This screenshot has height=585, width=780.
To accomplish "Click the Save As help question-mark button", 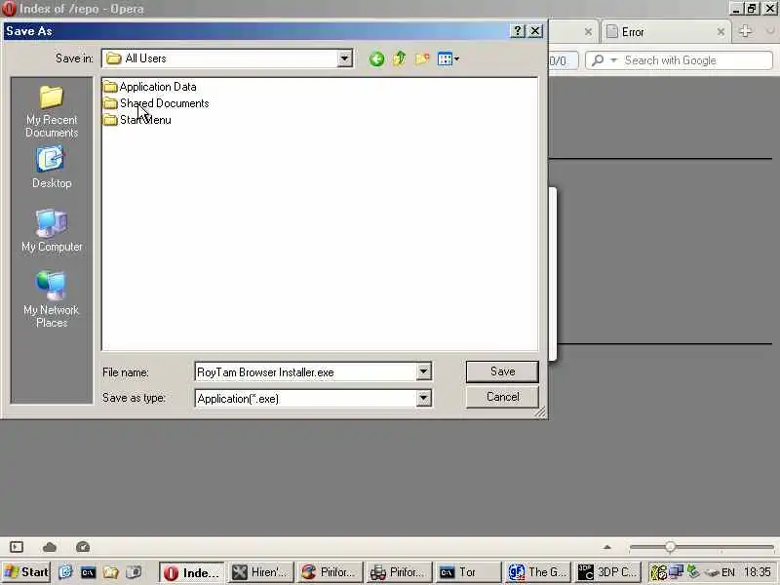I will 518,31.
